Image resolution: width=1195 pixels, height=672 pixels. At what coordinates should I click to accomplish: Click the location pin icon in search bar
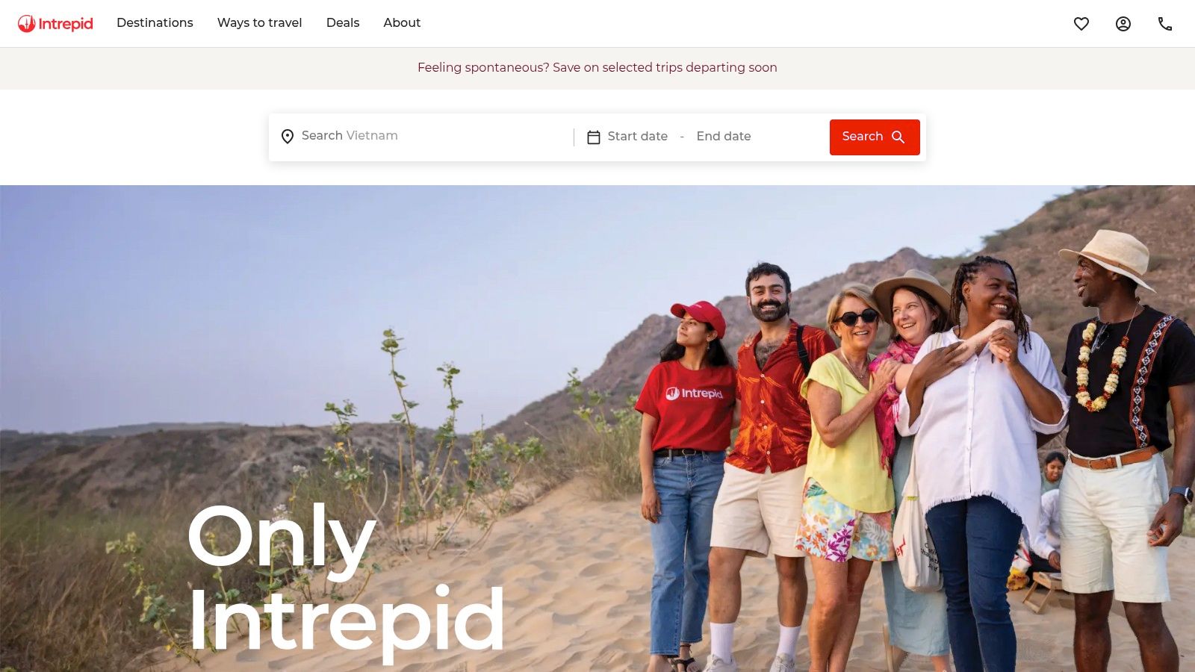(x=288, y=137)
